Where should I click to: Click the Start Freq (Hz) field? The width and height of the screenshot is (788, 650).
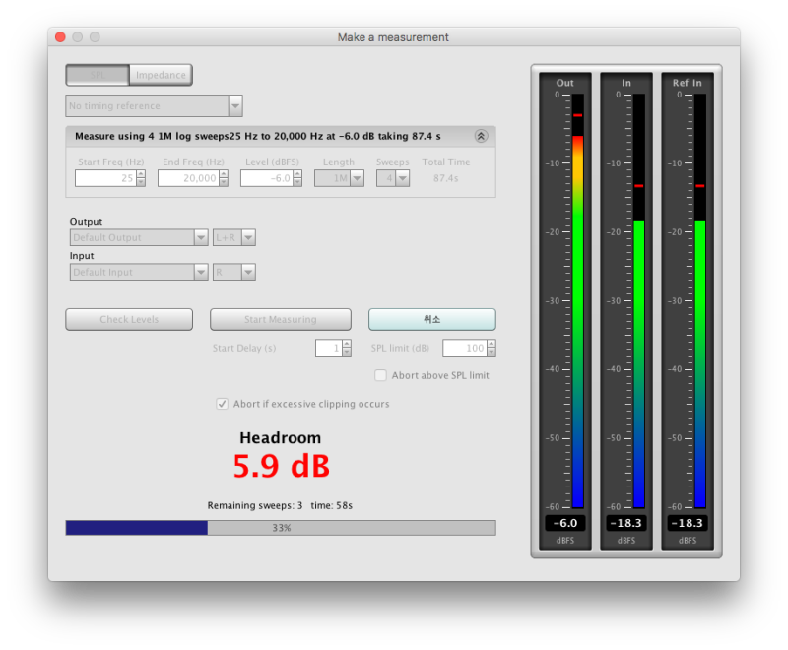(x=105, y=178)
